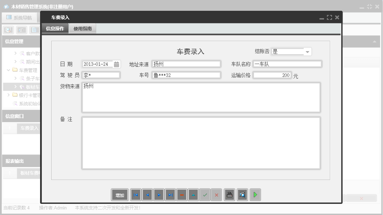Screen dimensions: 383x215
Task: Open print preview with the magnifier-document icon
Action: tap(242, 194)
